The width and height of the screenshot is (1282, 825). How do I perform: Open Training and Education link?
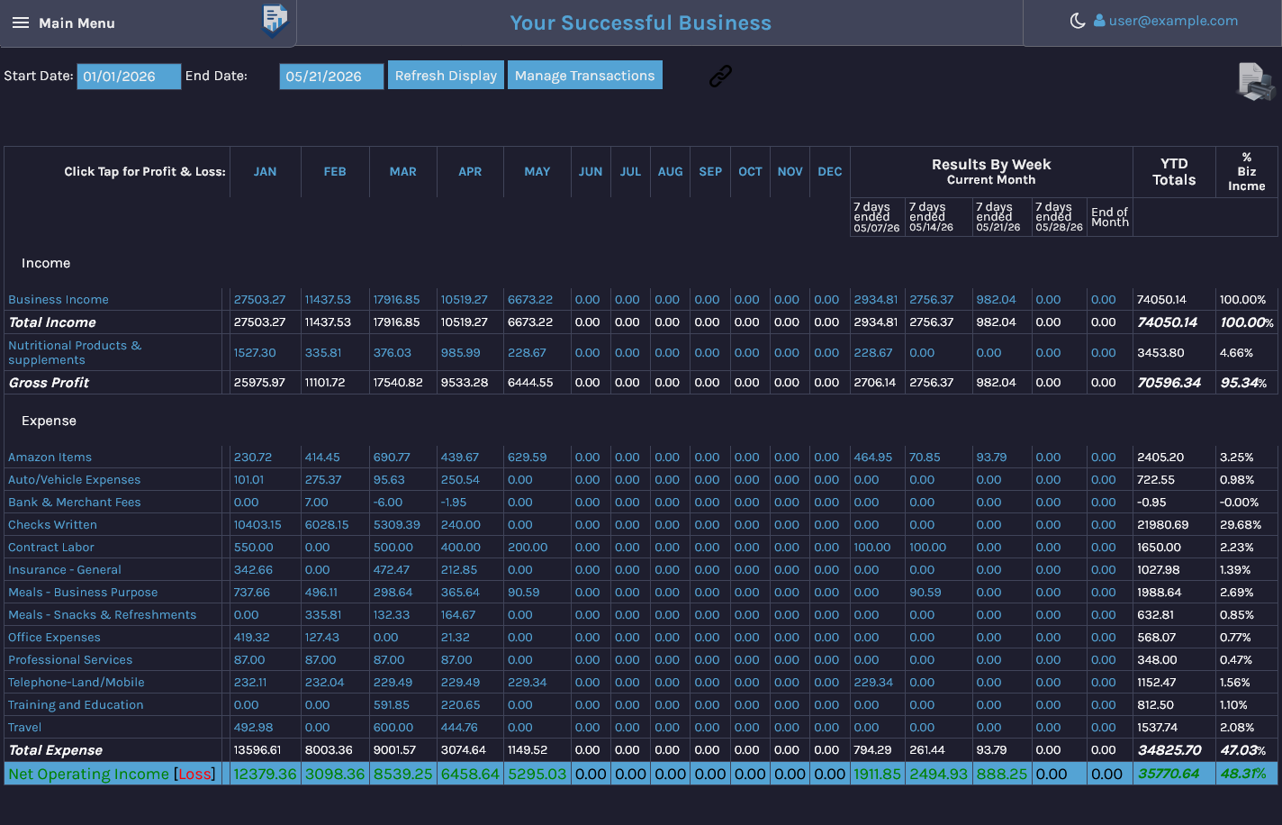coord(76,705)
